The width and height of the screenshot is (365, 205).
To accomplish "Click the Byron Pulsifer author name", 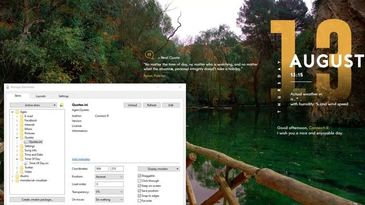I will tap(155, 76).
